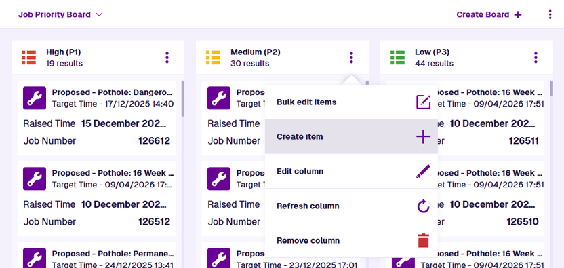Click Target Time - 24/12/2025 13:41
Screen dimensions: 564x268
click(113, 265)
